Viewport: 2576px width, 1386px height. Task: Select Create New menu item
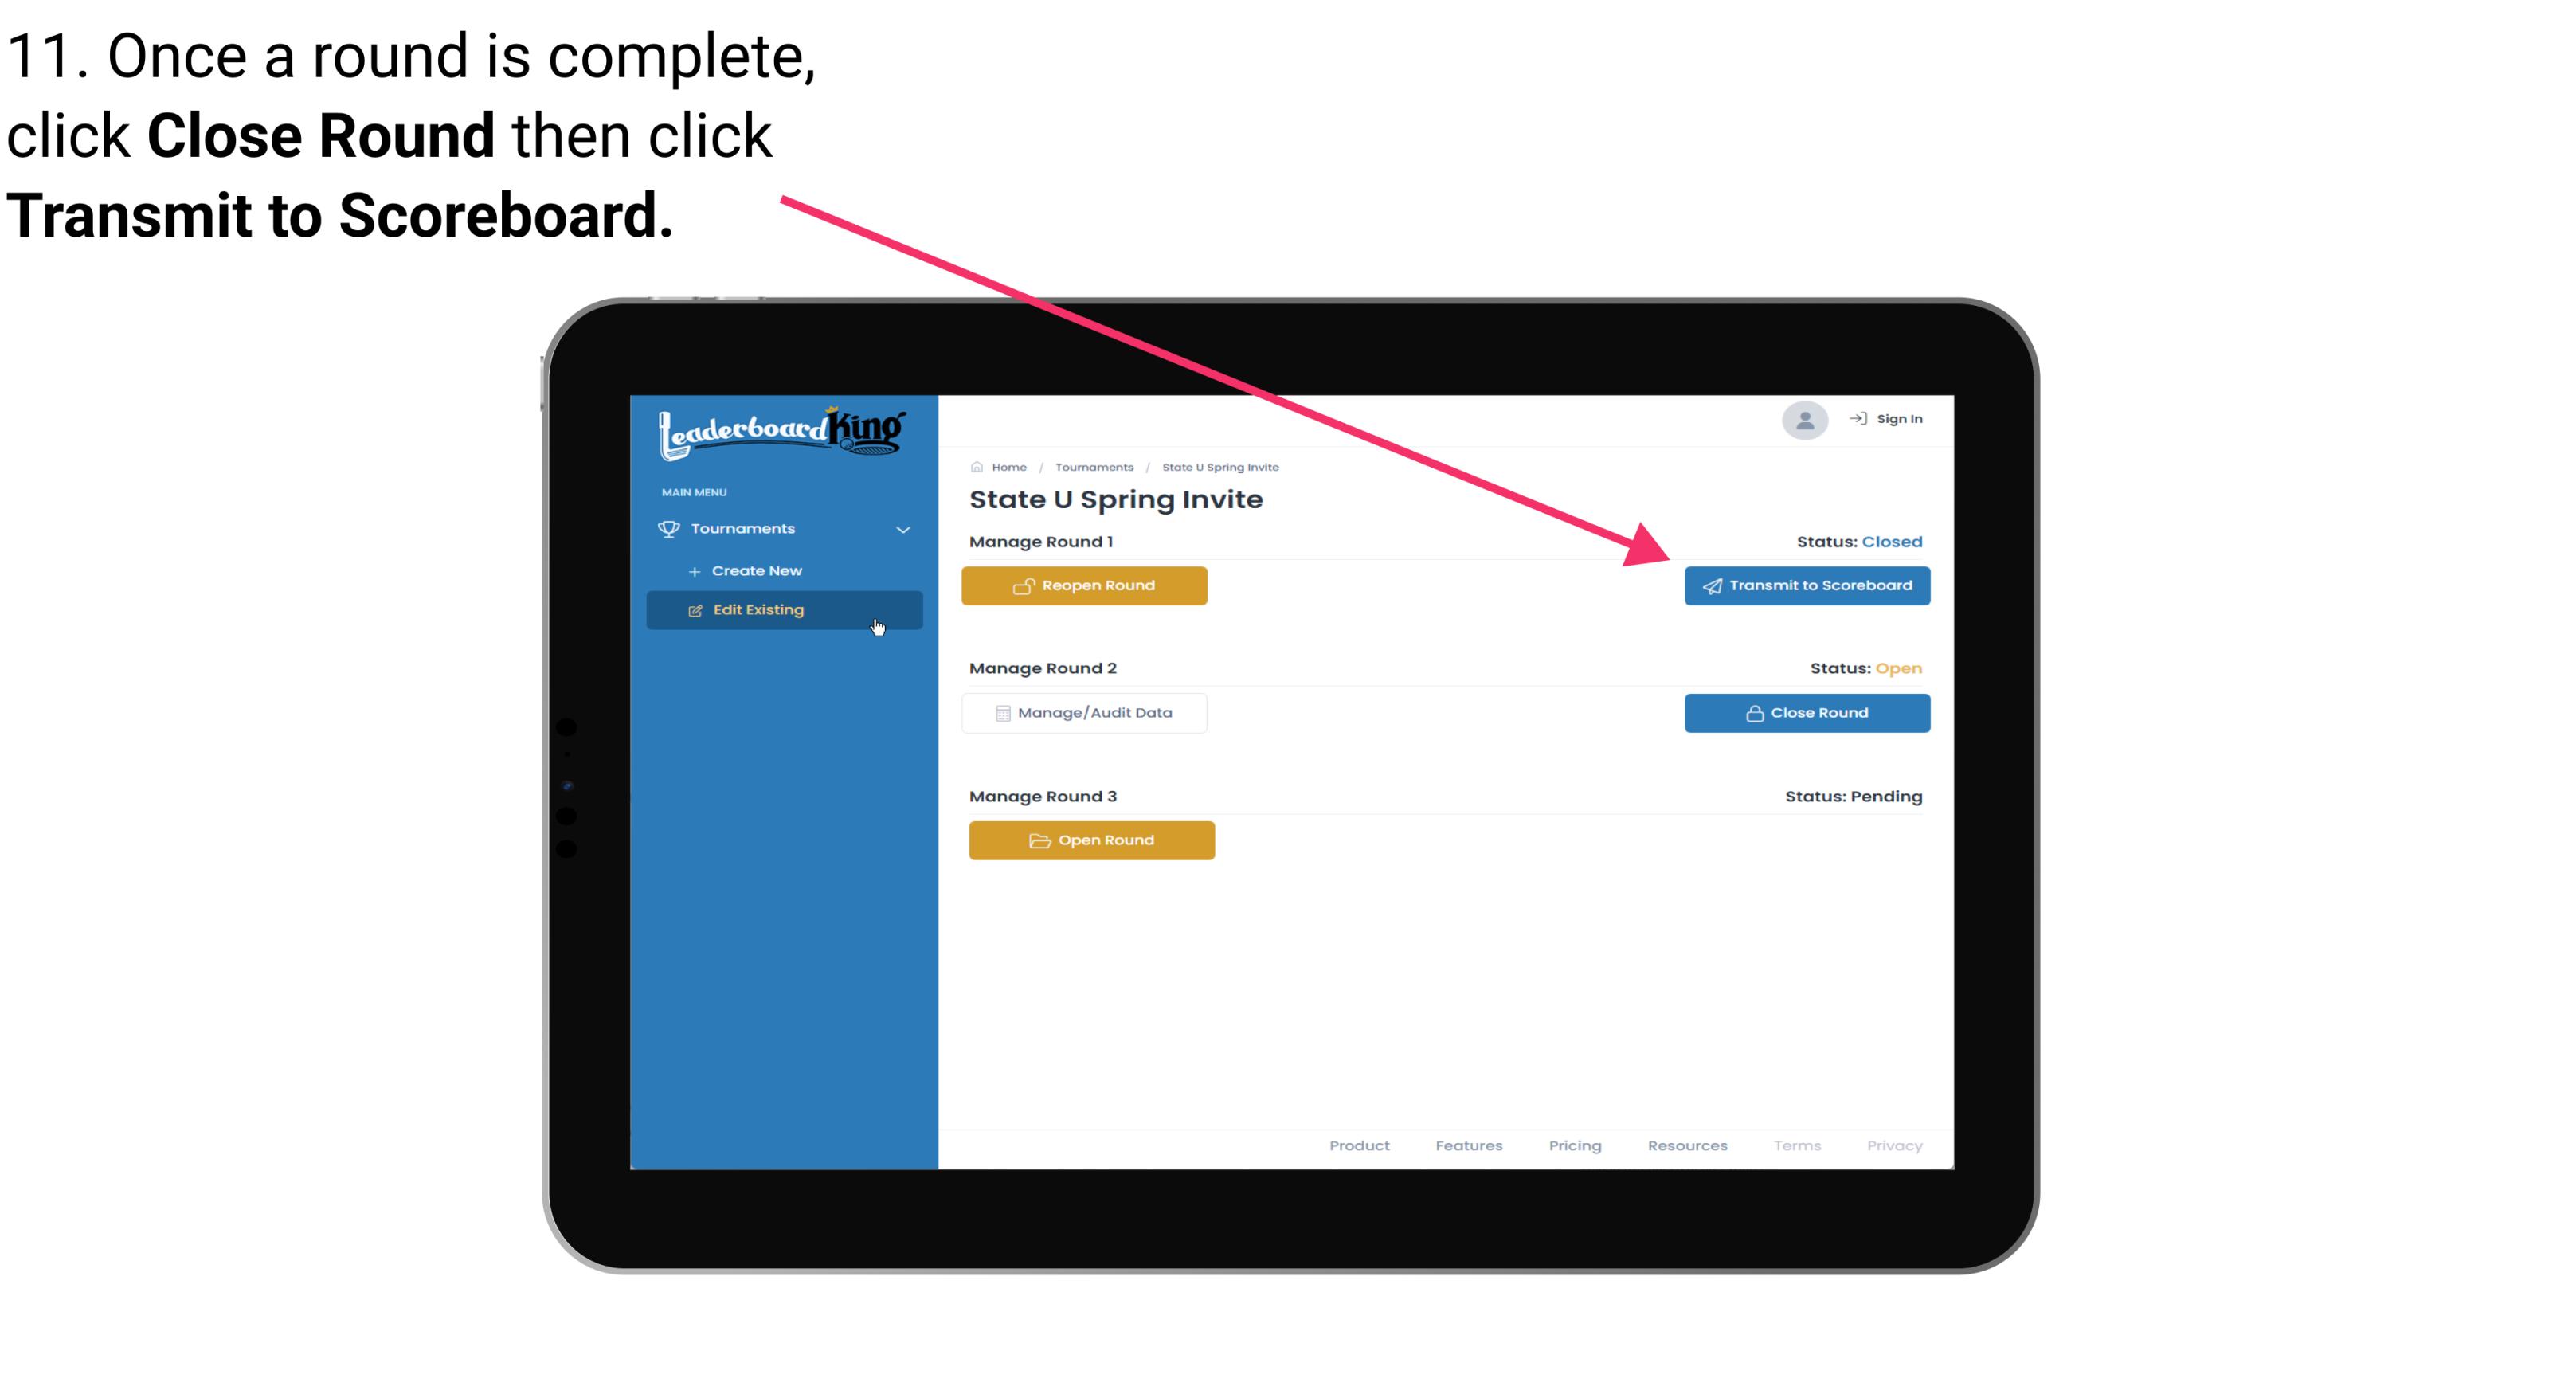[756, 570]
